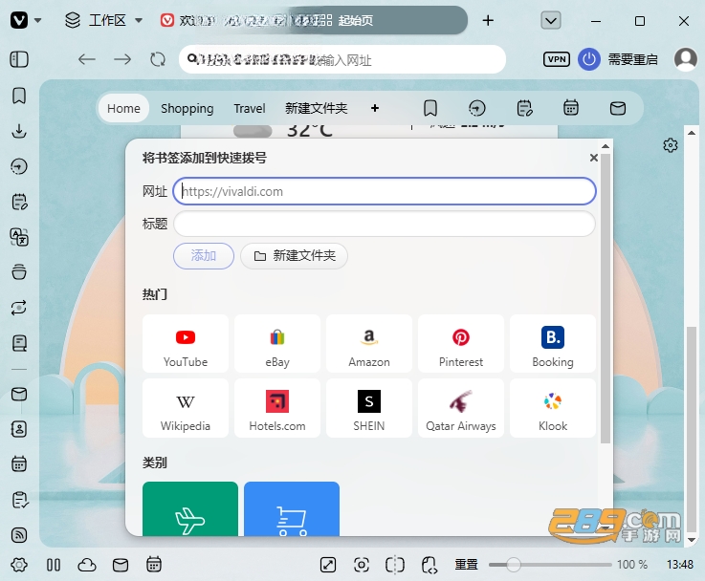The height and width of the screenshot is (581, 705).
Task: Open a new tab with the plus button
Action: click(488, 20)
